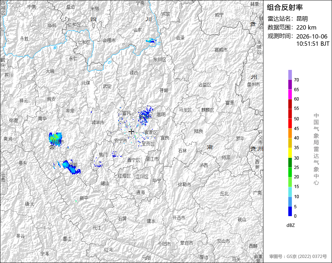Click the 宣威市 label on map
Screen dimensions: 332x263
[x=221, y=50]
